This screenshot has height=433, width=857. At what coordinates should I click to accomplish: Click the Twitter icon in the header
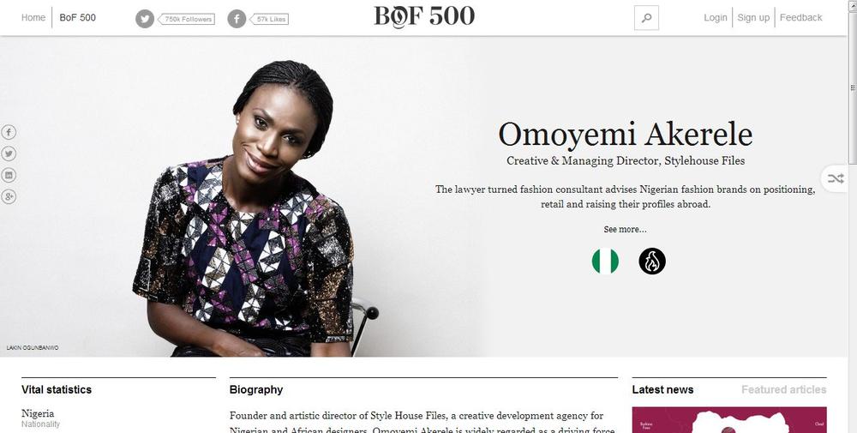pos(145,19)
